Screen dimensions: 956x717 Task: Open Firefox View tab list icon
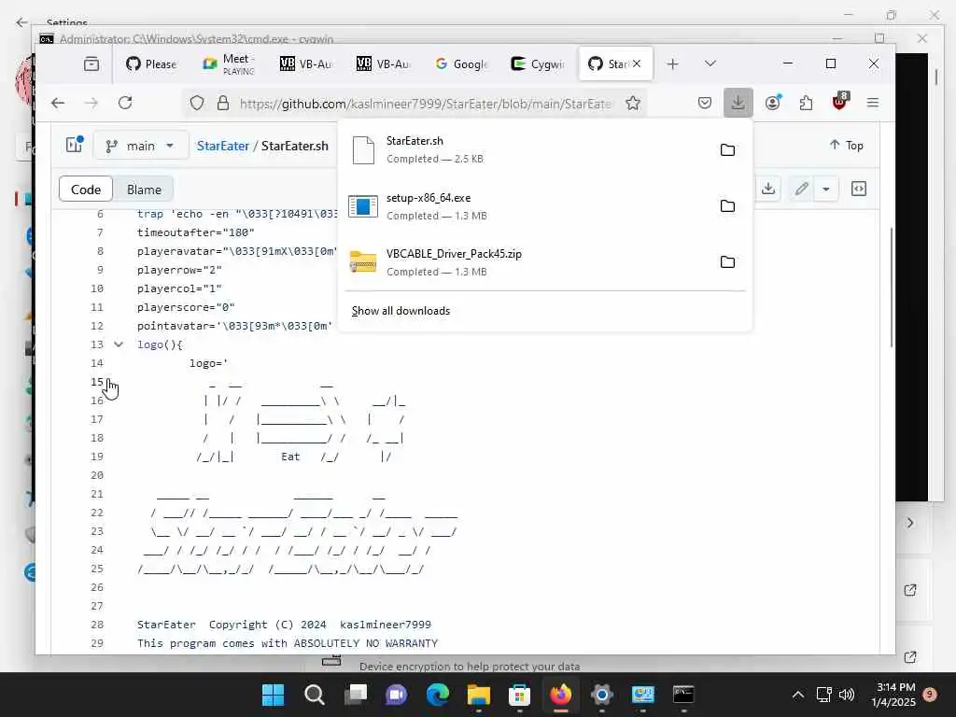point(91,63)
